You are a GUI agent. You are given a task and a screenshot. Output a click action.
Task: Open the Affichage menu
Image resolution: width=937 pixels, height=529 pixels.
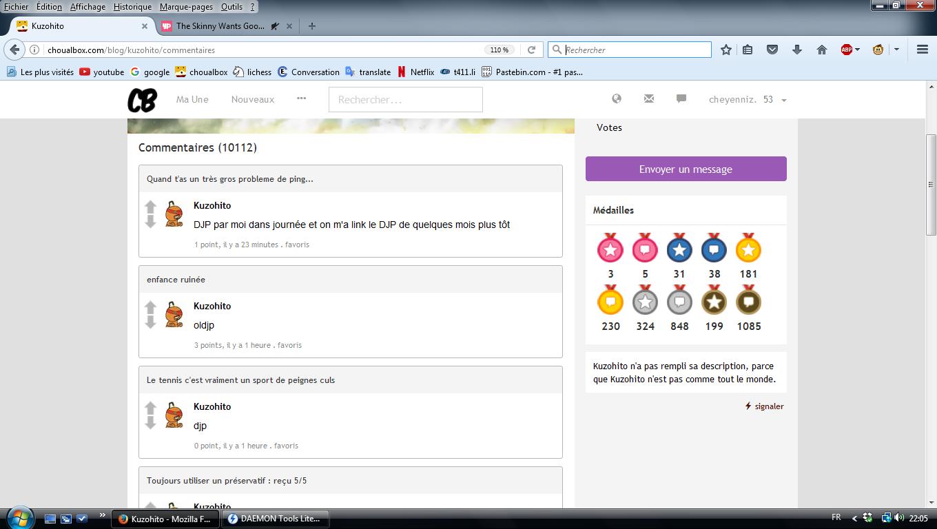click(x=88, y=7)
